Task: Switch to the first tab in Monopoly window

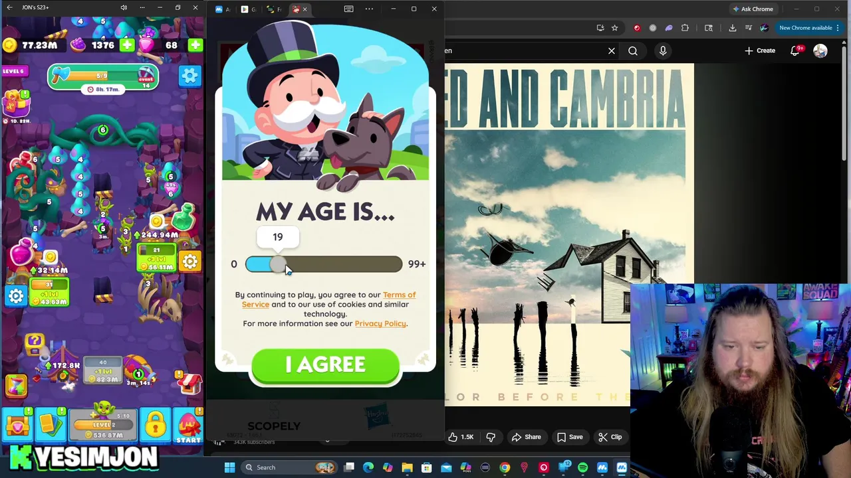Action: pyautogui.click(x=222, y=9)
